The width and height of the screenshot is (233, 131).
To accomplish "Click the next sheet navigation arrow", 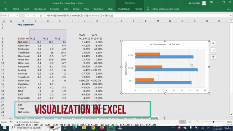I will click(7, 118).
